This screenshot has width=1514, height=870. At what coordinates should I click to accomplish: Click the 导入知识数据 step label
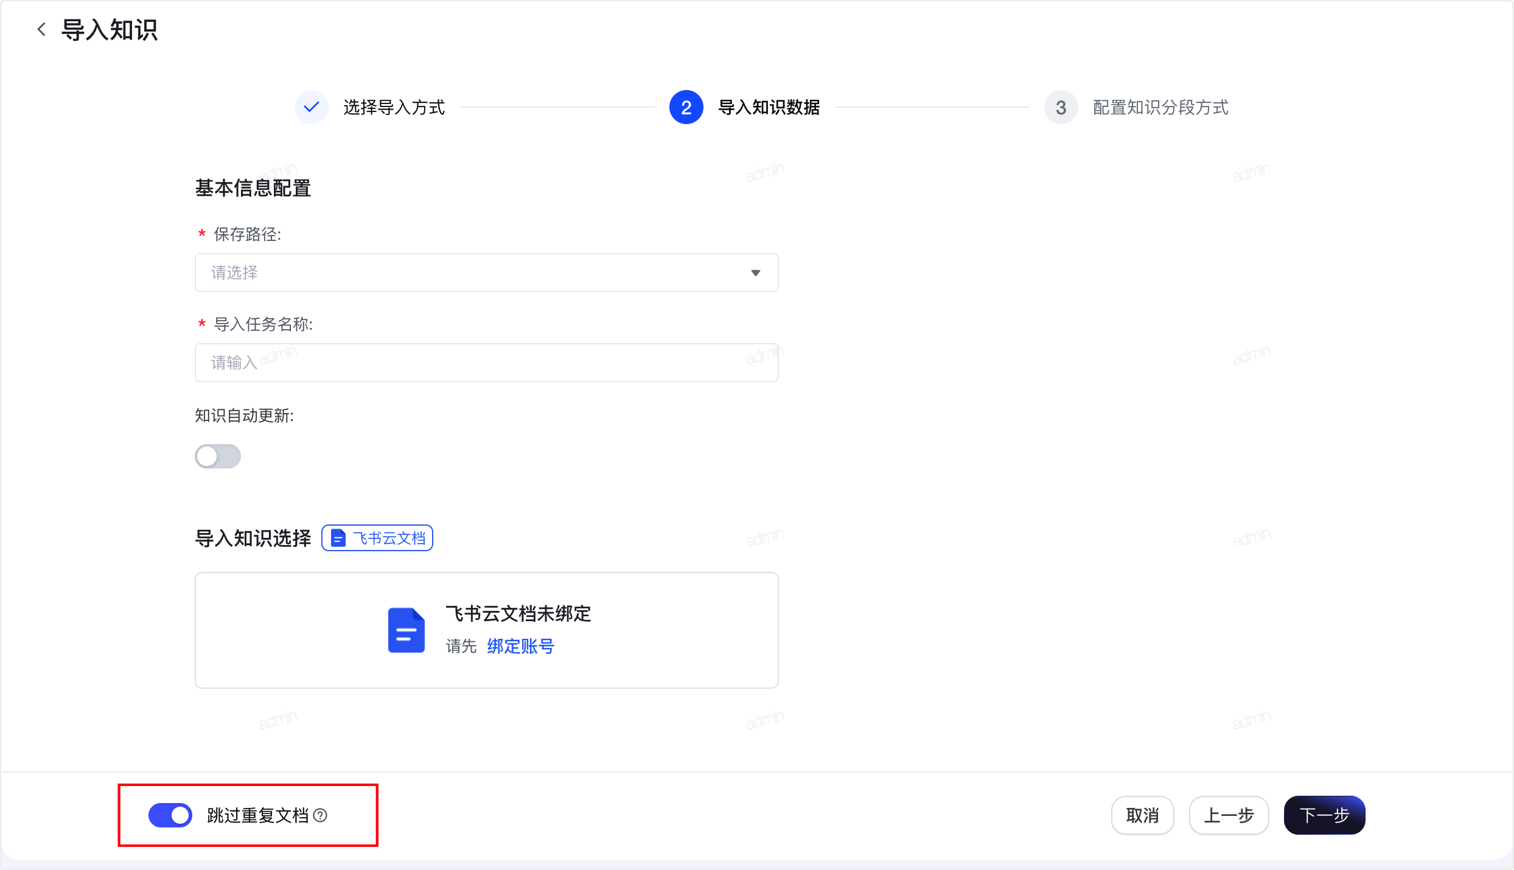click(769, 107)
